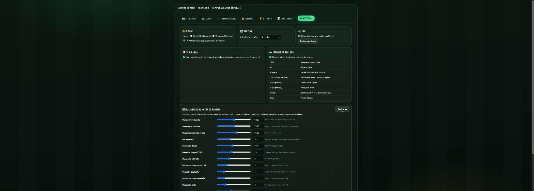Click the 'Navegar entre as telas' shortcut row
The height and width of the screenshot is (191, 534).
coord(309,62)
